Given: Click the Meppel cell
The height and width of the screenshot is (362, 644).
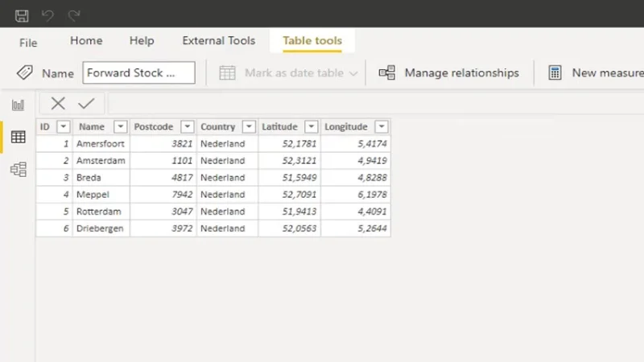Looking at the screenshot, I should click(x=101, y=195).
